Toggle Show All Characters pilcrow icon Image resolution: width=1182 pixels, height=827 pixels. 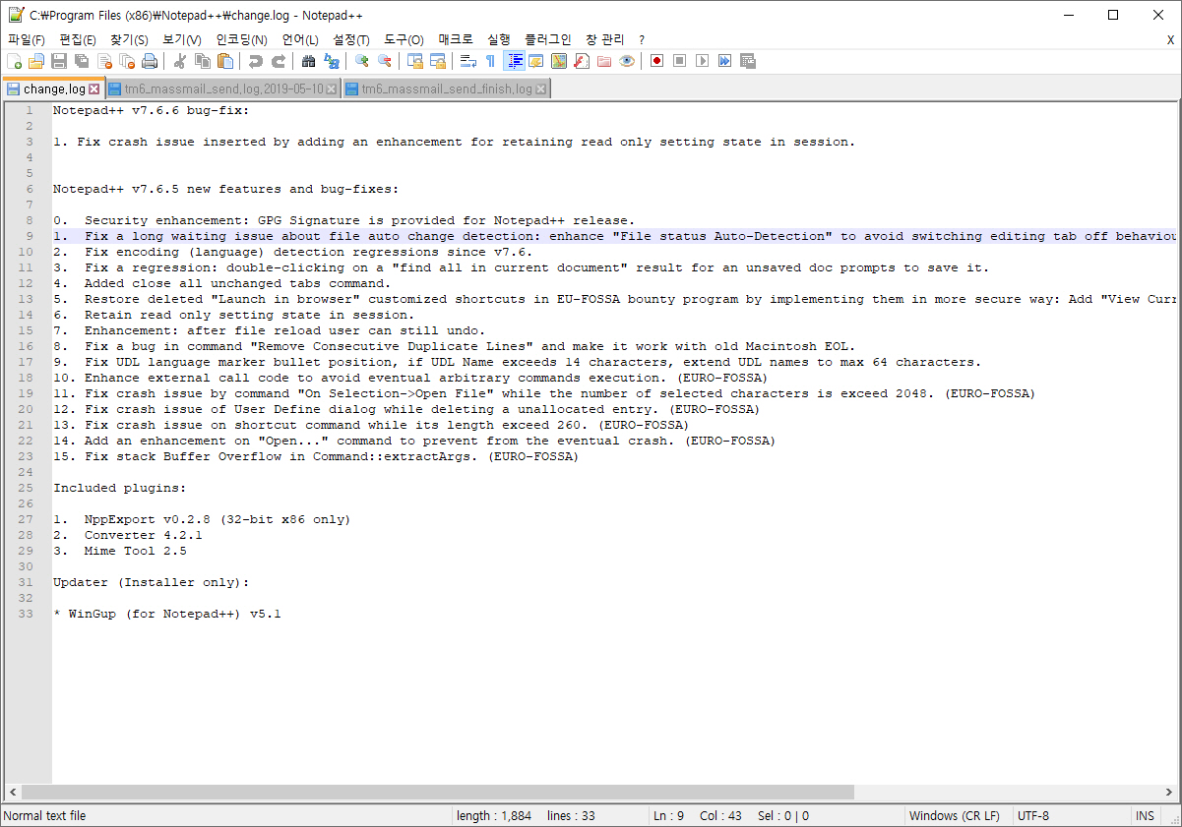tap(491, 61)
